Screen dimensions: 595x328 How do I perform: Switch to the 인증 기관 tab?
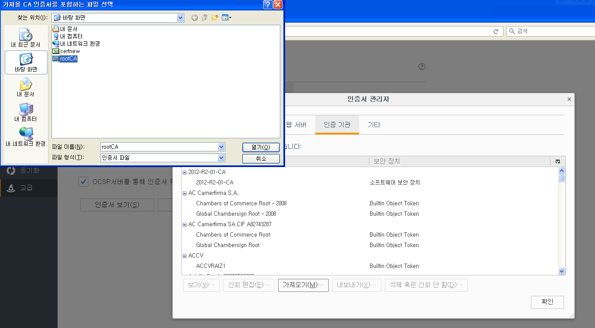click(x=337, y=125)
